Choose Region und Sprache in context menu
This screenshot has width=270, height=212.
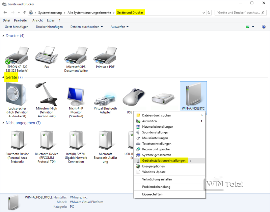[x=169, y=149]
